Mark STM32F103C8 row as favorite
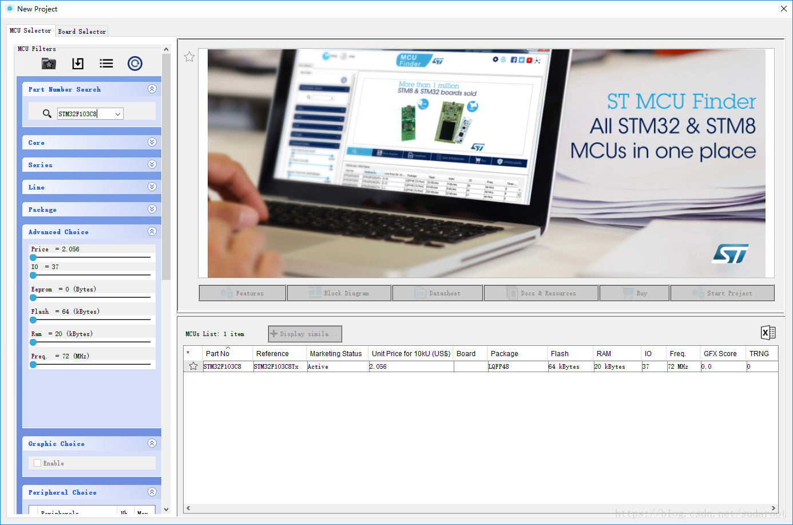Viewport: 793px width, 525px height. click(193, 366)
